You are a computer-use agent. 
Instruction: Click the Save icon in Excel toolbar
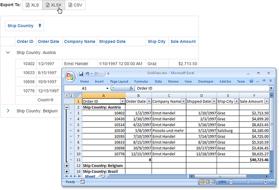point(81,74)
